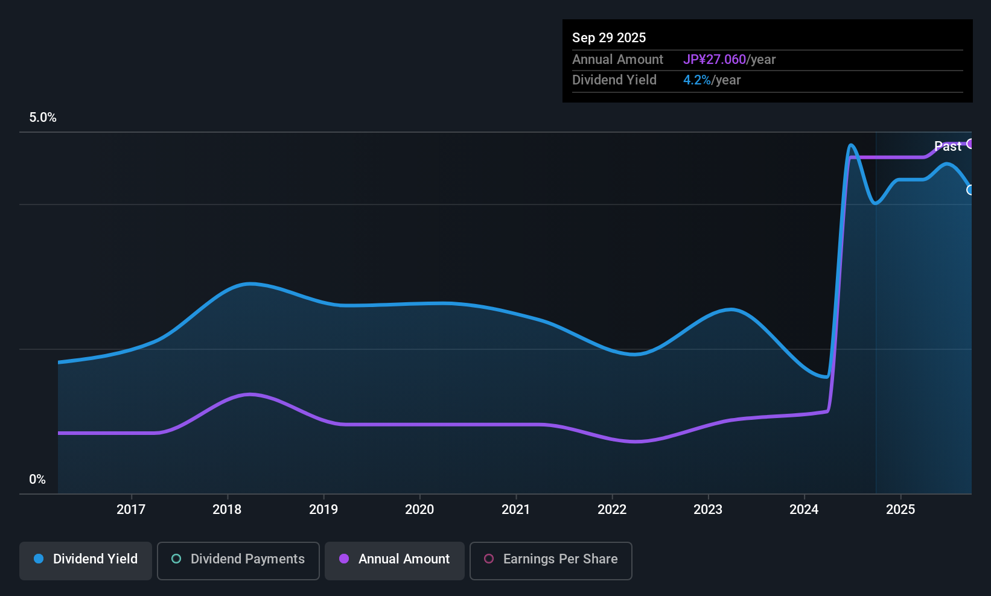The height and width of the screenshot is (596, 991).
Task: Expand the Dividend Payments legend entry
Action: (238, 560)
